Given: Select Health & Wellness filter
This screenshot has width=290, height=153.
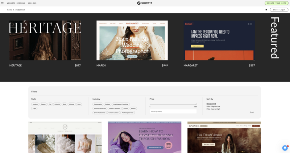Looking at the screenshot, I should (x=115, y=109).
